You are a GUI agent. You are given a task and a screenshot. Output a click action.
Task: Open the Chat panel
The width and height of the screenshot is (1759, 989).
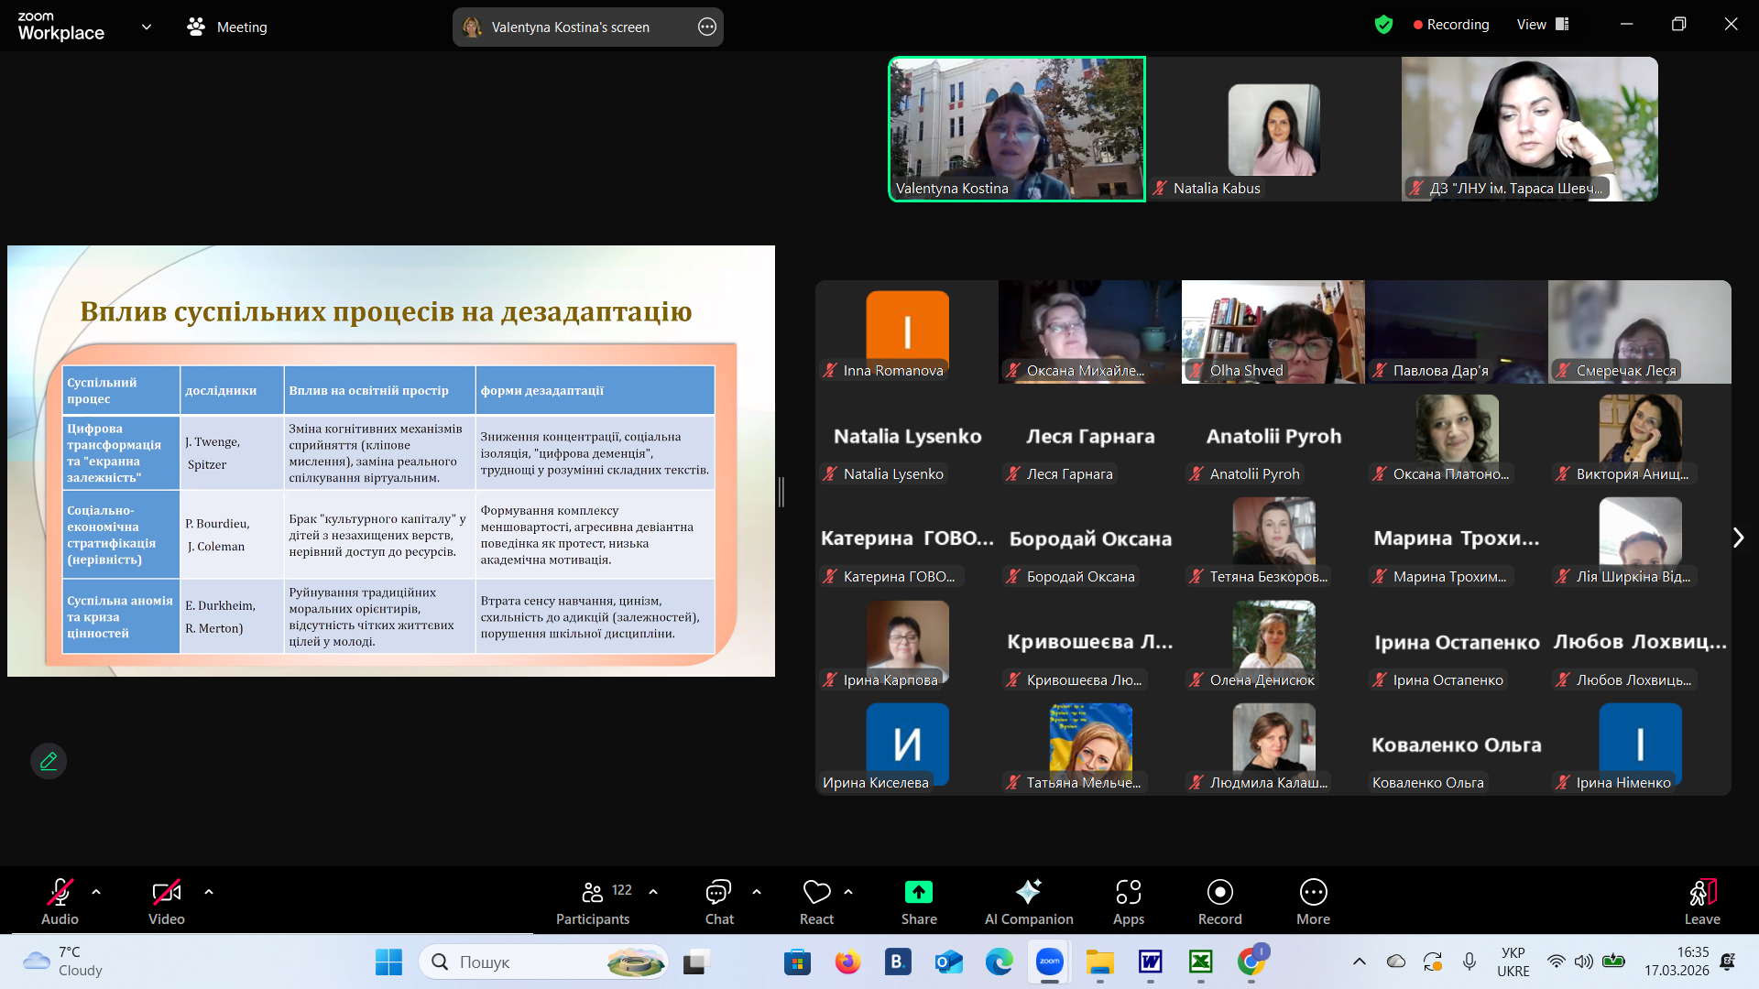(x=718, y=892)
